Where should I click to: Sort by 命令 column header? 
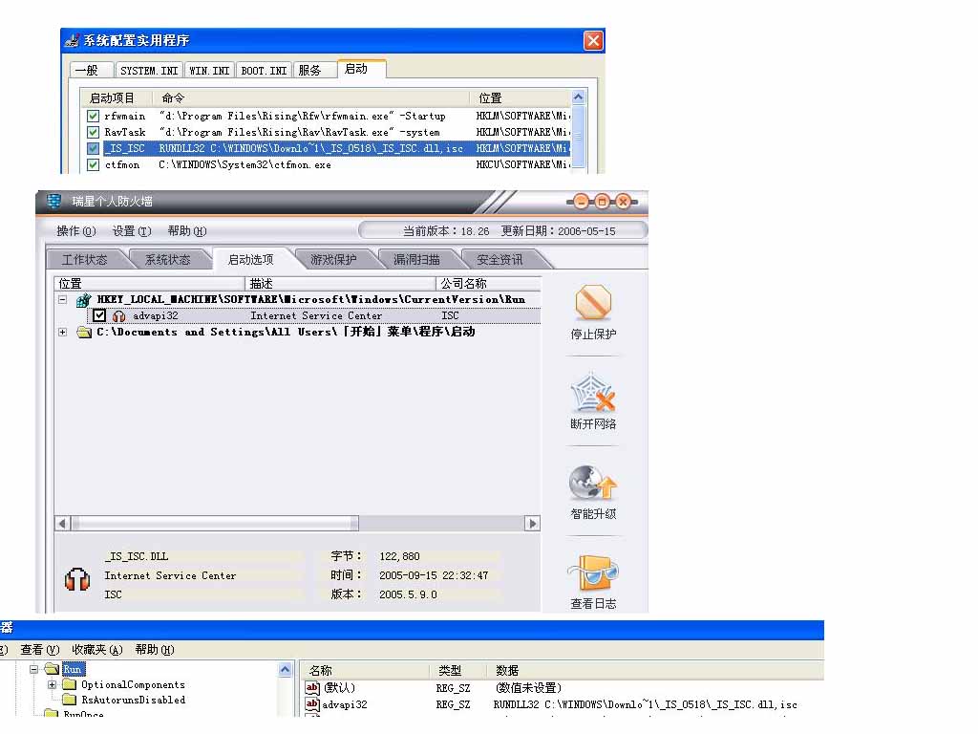pyautogui.click(x=310, y=98)
